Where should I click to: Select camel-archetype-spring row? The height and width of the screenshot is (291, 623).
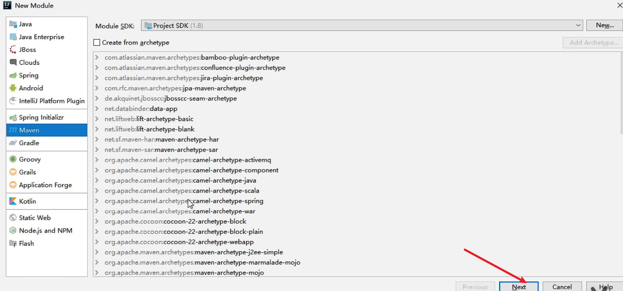[357, 201]
